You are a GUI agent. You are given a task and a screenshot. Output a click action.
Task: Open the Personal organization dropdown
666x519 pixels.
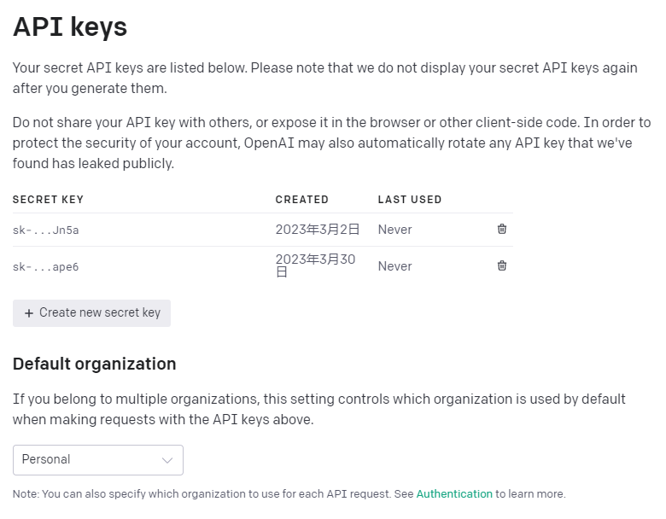click(x=98, y=460)
